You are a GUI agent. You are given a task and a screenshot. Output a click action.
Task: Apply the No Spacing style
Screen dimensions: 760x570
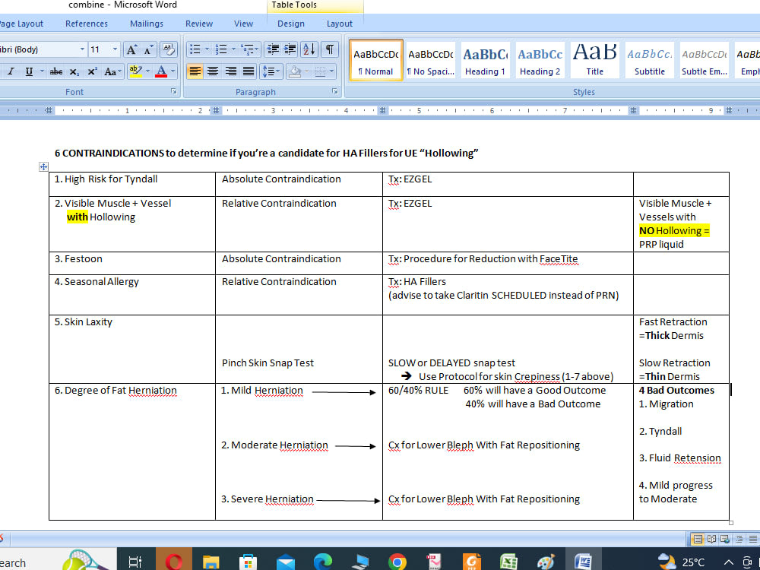431,60
